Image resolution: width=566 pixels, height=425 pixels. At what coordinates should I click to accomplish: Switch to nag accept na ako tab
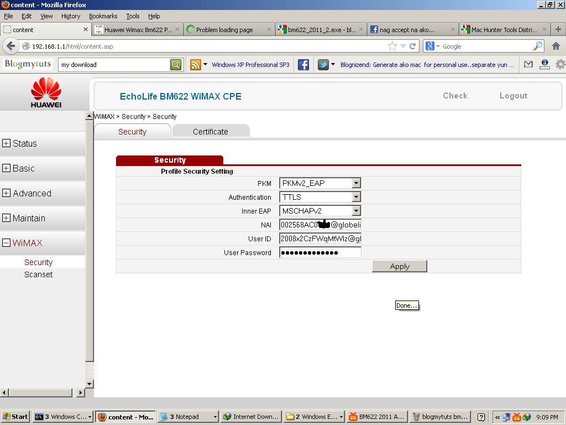(x=413, y=30)
